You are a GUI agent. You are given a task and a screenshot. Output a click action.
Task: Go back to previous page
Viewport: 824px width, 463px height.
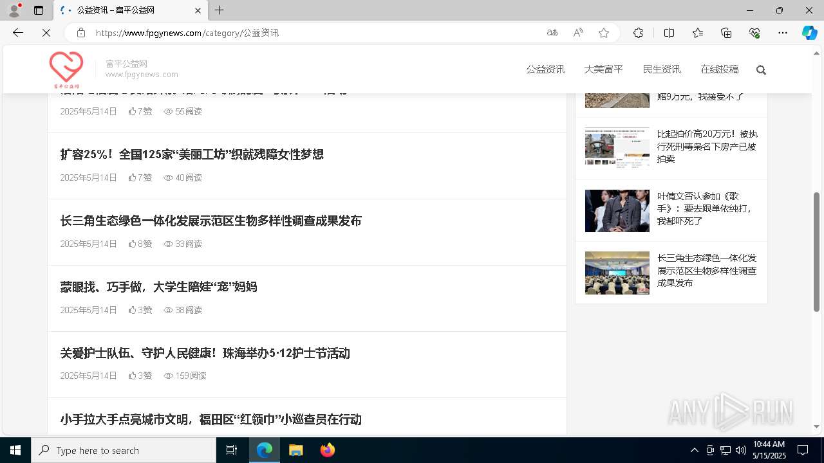18,33
